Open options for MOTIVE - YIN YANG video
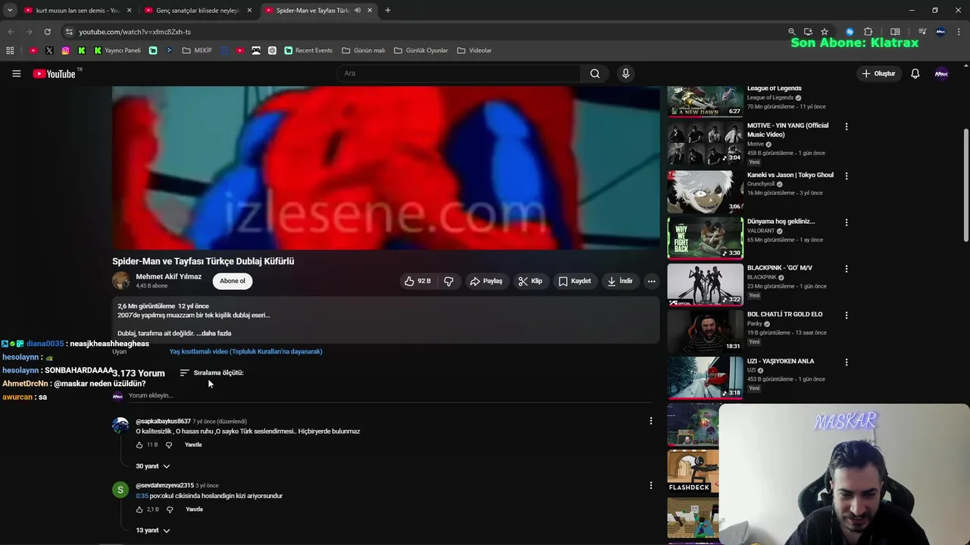This screenshot has height=545, width=970. click(x=846, y=126)
